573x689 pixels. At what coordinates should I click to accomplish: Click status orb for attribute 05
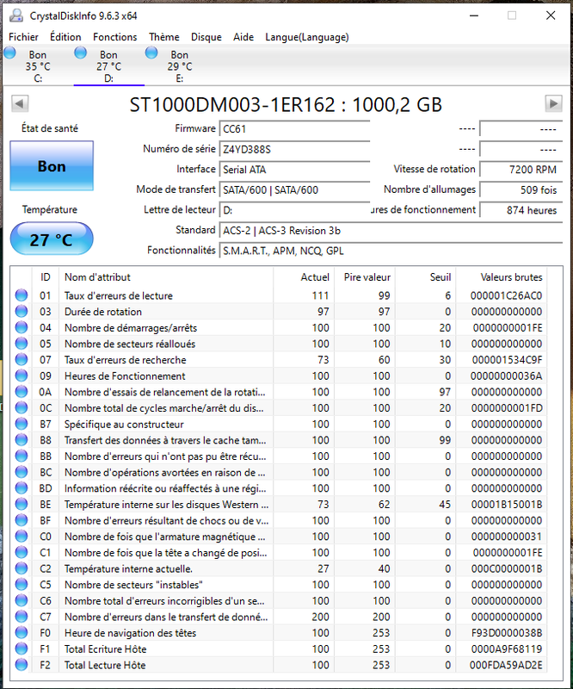21,344
